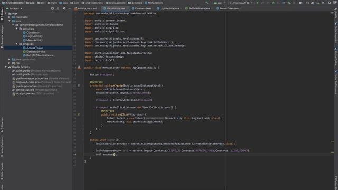Expand the java (generated) folder

point(10,59)
